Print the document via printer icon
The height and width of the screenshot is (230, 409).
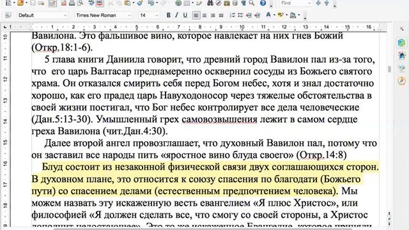click(x=72, y=3)
